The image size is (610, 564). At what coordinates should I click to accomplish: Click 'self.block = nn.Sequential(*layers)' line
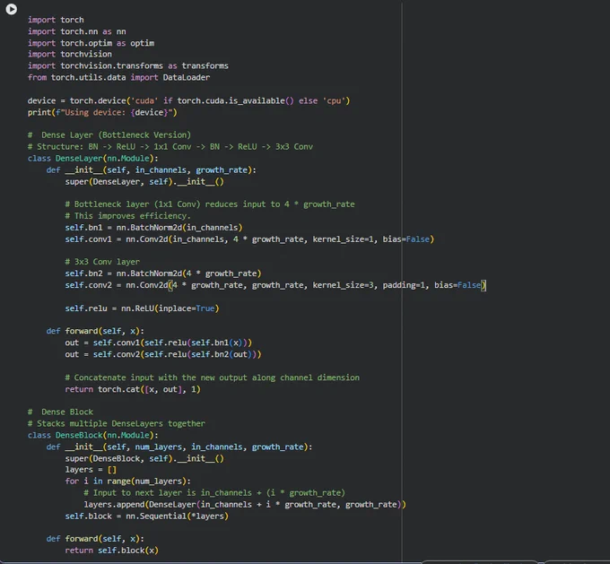[x=146, y=516]
